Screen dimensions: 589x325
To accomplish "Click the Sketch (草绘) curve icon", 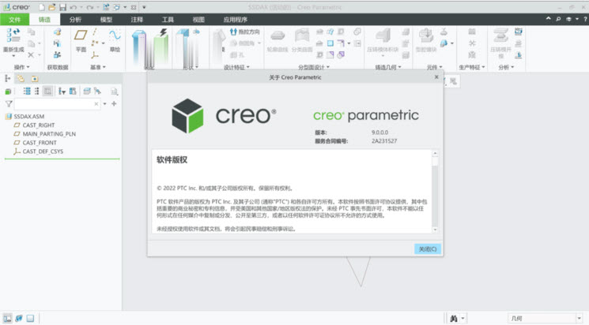I will pyautogui.click(x=115, y=37).
